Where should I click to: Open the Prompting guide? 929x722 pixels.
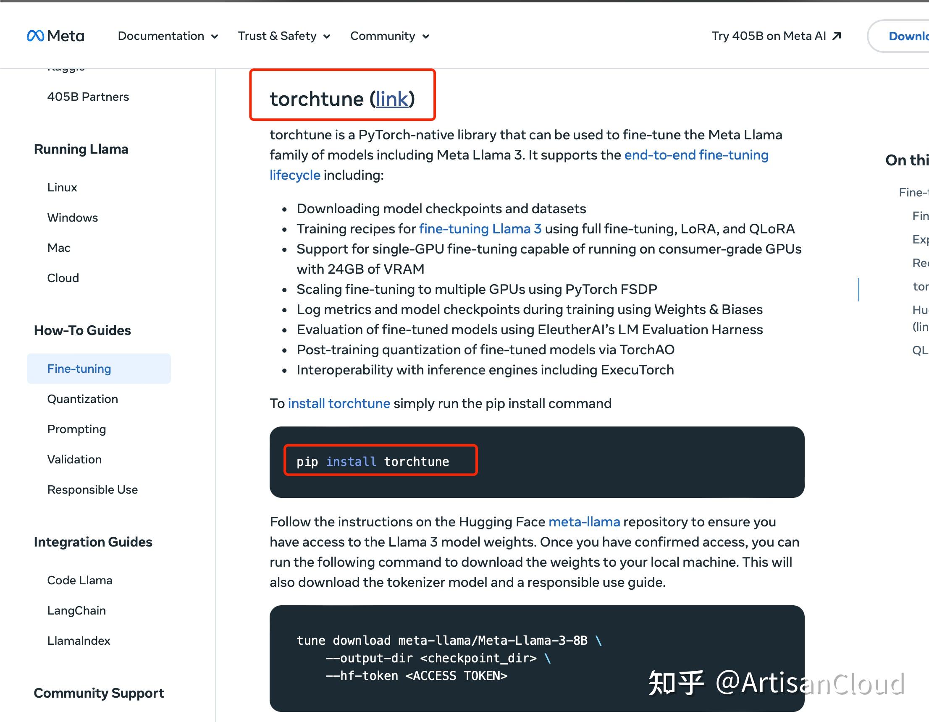76,429
